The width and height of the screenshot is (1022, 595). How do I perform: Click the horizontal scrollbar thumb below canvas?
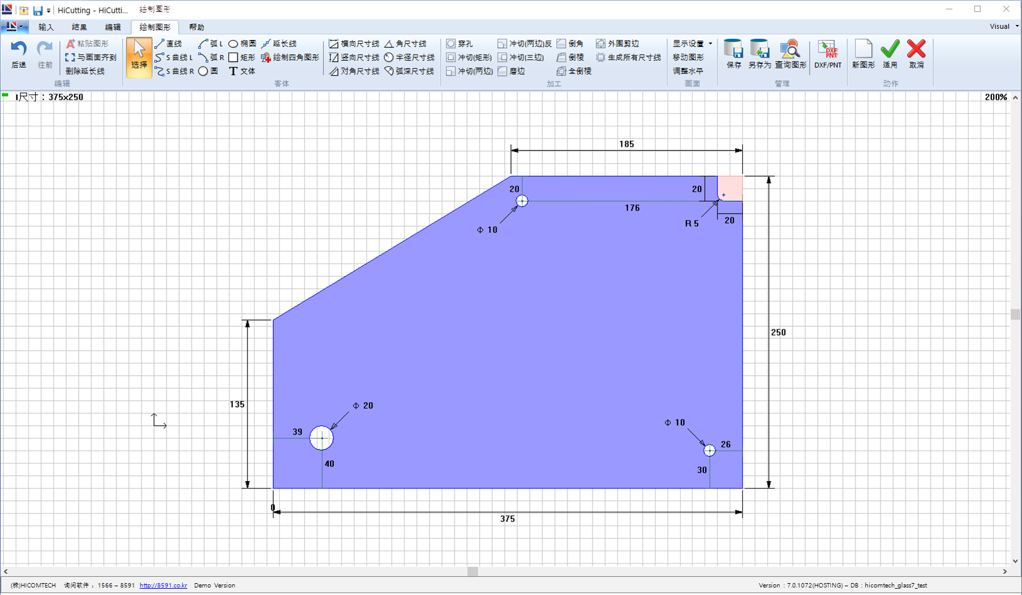click(x=473, y=571)
